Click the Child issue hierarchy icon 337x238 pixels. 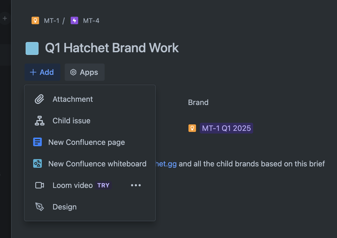pos(40,121)
